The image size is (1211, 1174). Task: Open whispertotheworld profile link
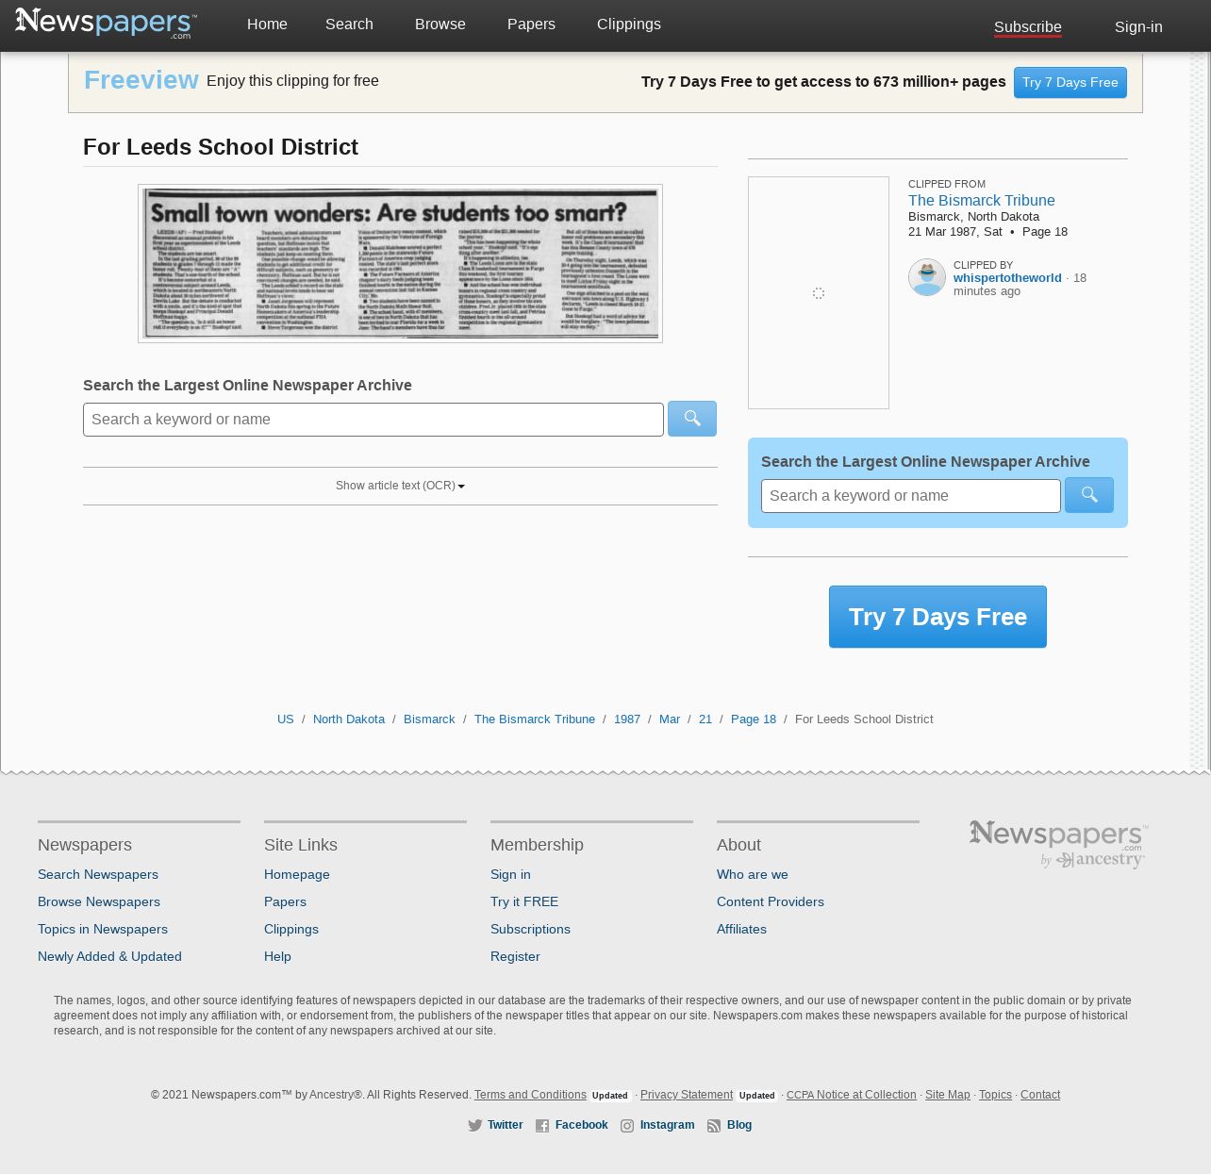click(1007, 278)
